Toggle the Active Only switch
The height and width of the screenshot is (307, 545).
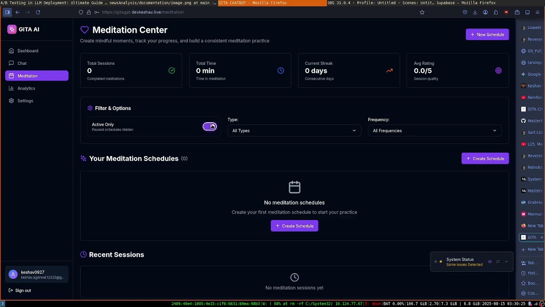pyautogui.click(x=209, y=127)
